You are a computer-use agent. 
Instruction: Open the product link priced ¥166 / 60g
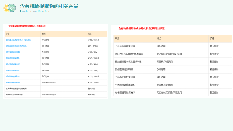13,52
